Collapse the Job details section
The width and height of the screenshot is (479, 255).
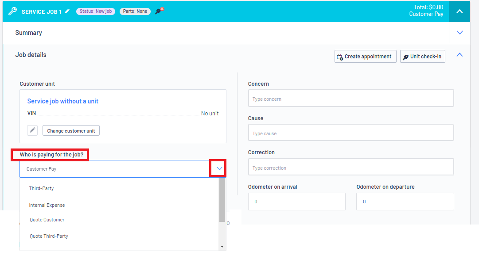[x=460, y=55]
